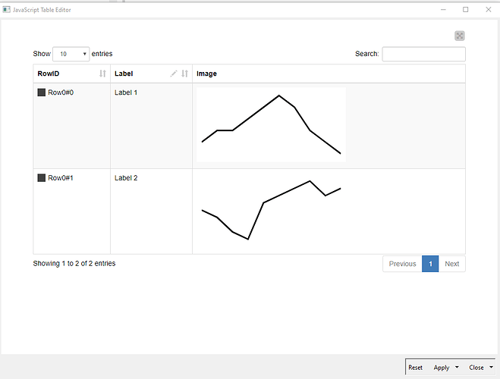Click the 'Showing 1 to 2 of 2 entries' text

pos(74,263)
